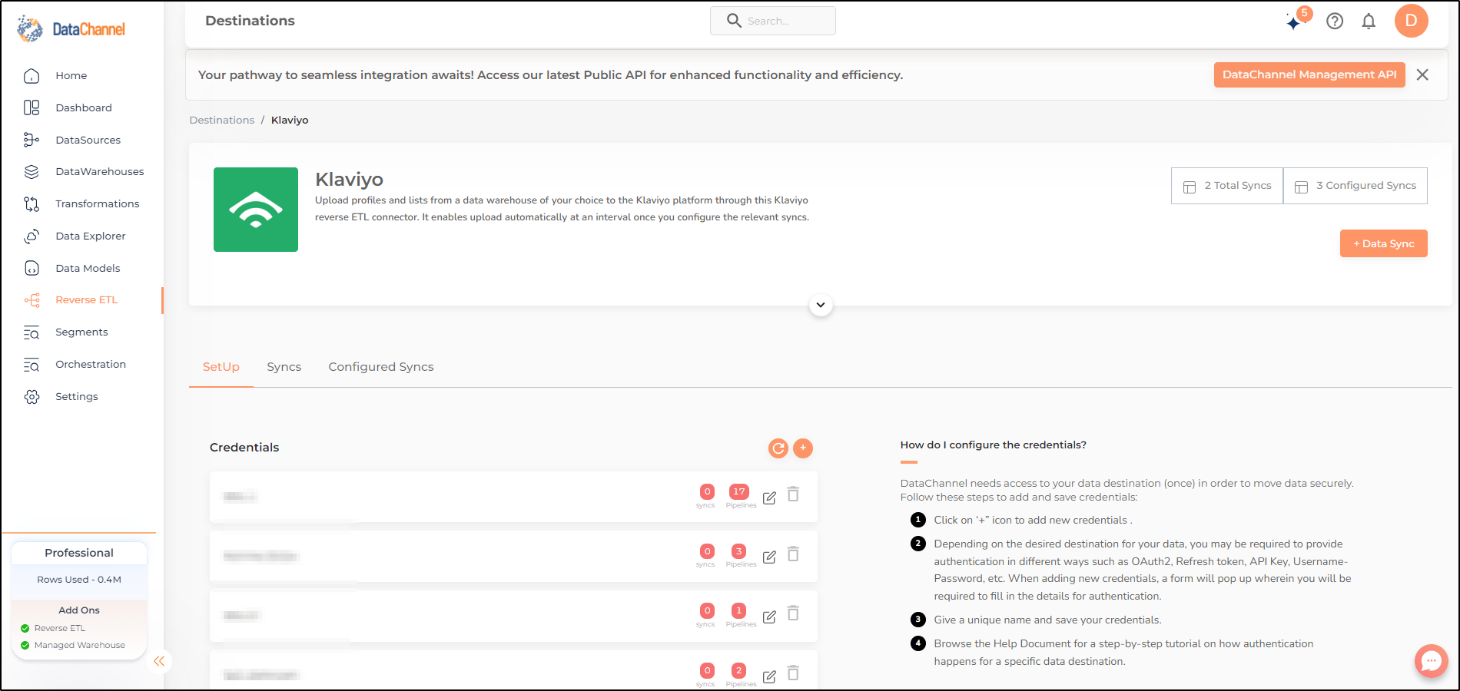The image size is (1460, 691).
Task: Click the 'Credentials' section heading
Action: point(244,448)
